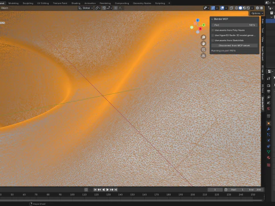Click the pan view hand icon
This screenshot has height=206, width=275.
pyautogui.click(x=203, y=43)
